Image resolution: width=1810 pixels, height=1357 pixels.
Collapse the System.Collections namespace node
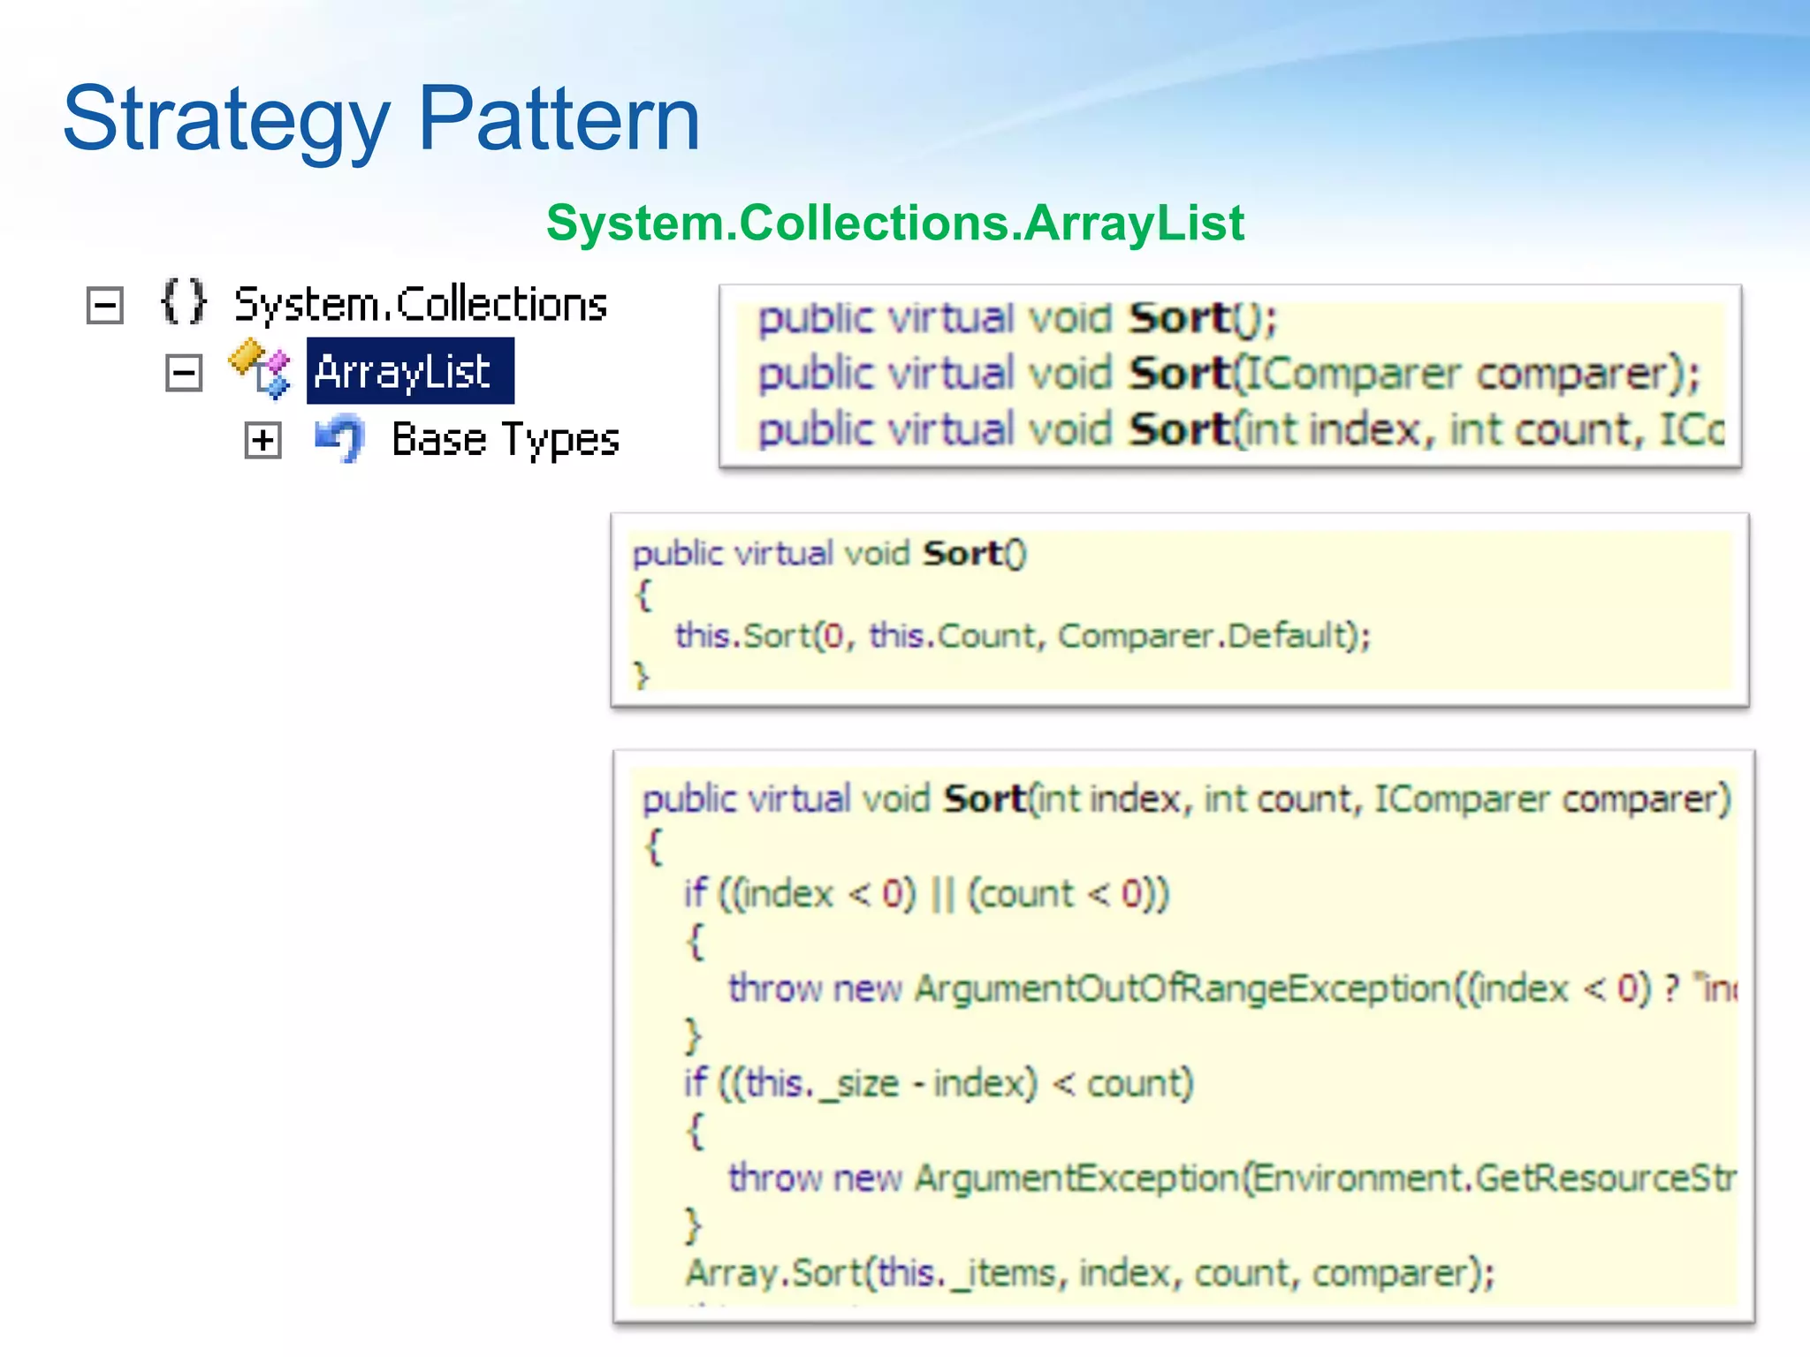point(104,306)
